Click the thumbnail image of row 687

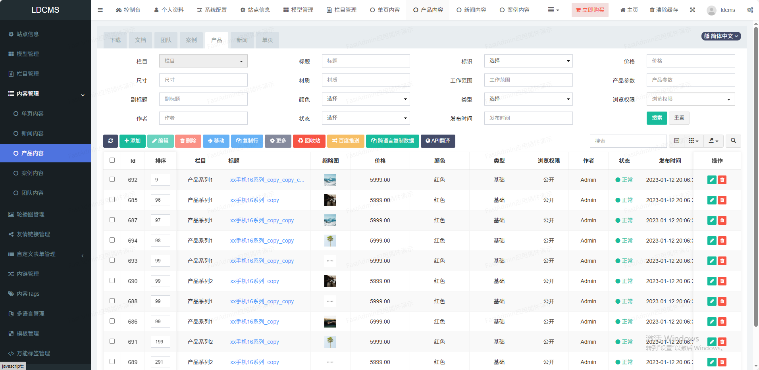coord(330,220)
